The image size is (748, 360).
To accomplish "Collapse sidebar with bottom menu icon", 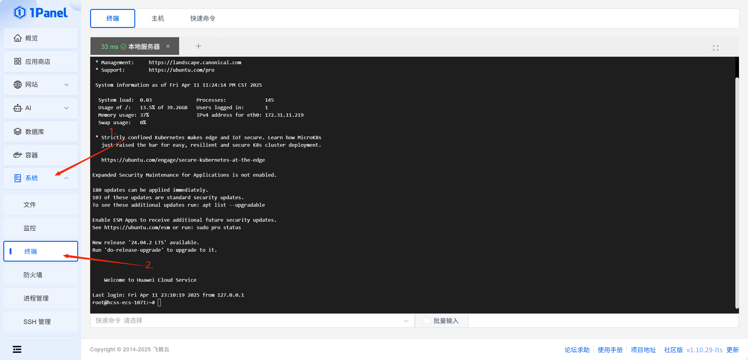I will [x=17, y=349].
